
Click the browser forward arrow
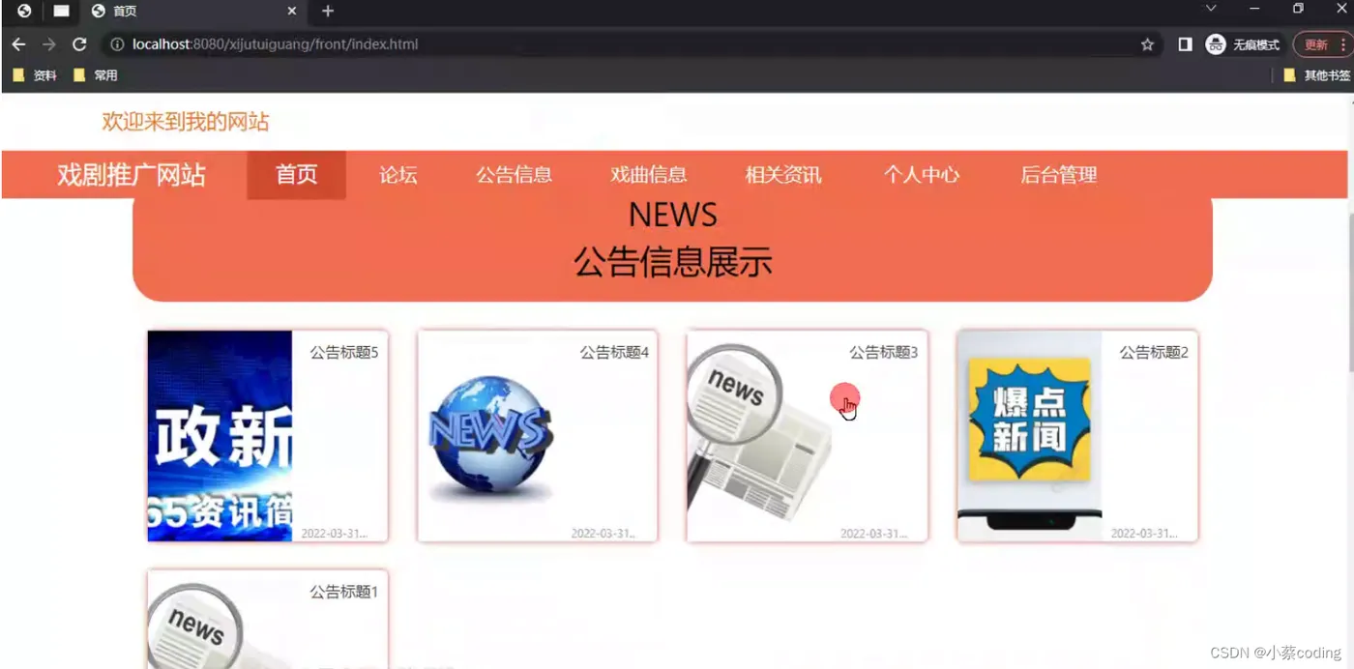pyautogui.click(x=49, y=44)
